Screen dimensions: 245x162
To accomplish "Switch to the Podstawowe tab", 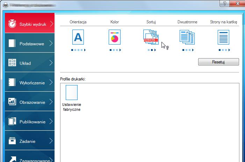I will pos(30,43).
